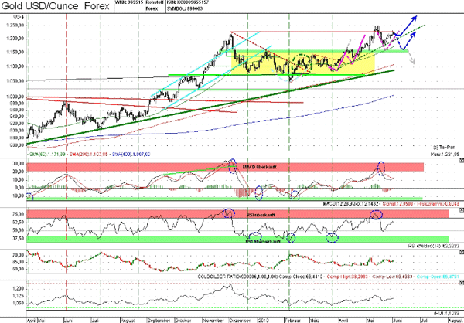
Task: Click the November label on the time axis
Action: [x=215, y=318]
